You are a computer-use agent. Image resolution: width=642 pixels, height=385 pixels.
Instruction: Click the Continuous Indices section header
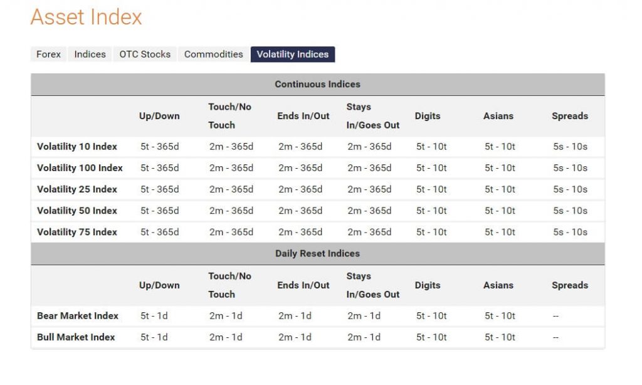[318, 85]
